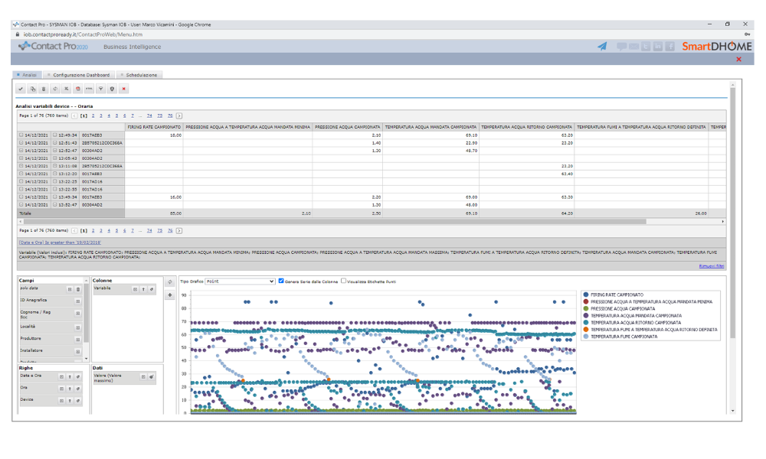The image size is (766, 459).
Task: Collapse the 14/12/2021 date for row 12:49:34
Action: tap(21, 135)
